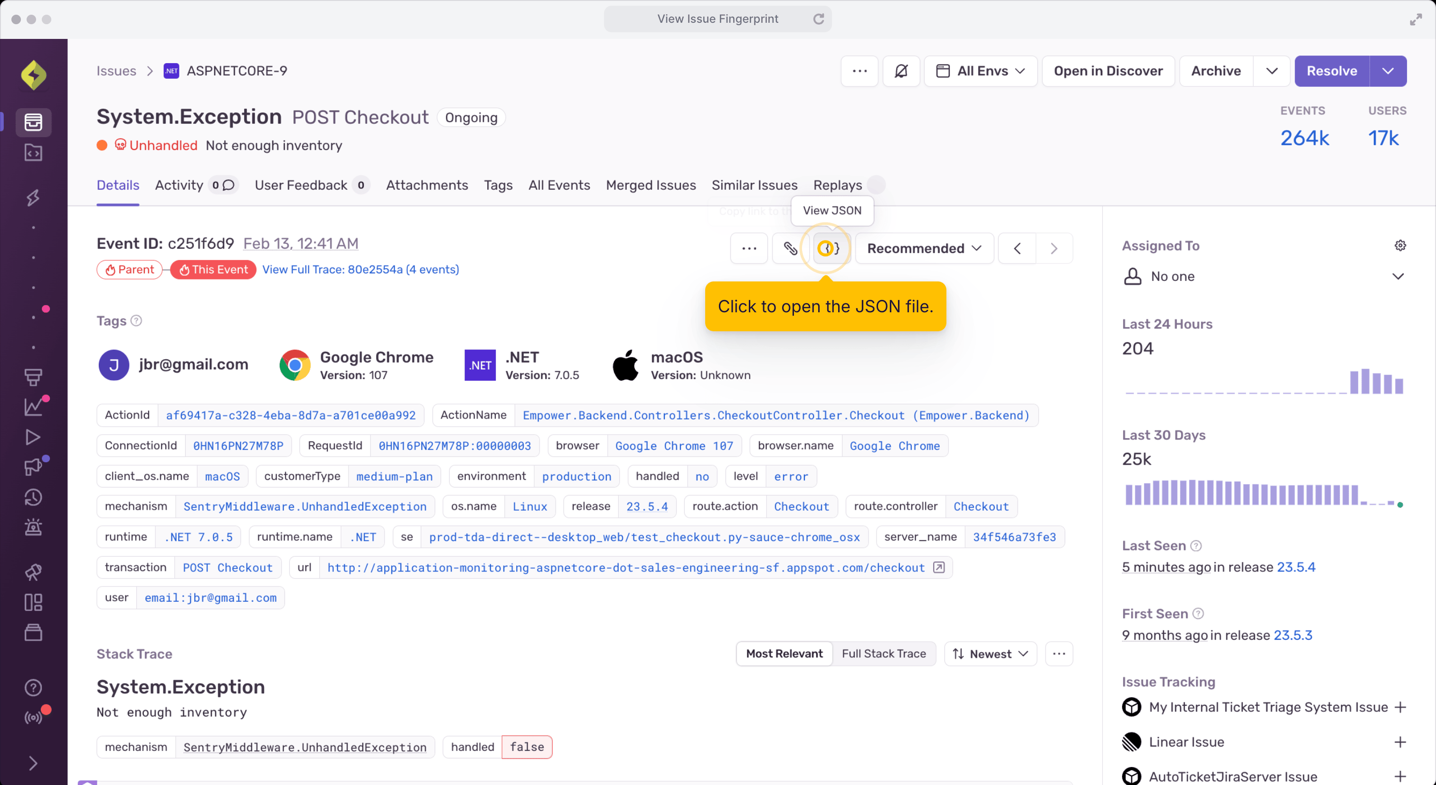Screen dimensions: 1436x785
Task: Open the Recommended event dropdown
Action: (x=924, y=248)
